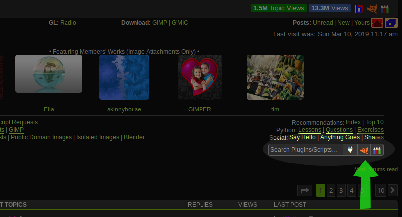Open member Ella's name link
The width and height of the screenshot is (402, 217).
coord(49,109)
